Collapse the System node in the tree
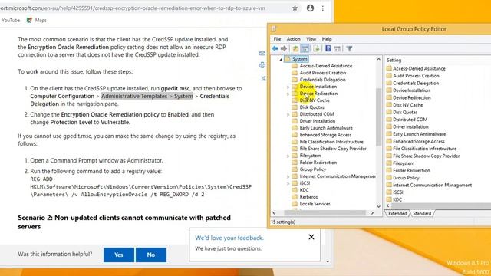491x276 pixels. pos(281,59)
